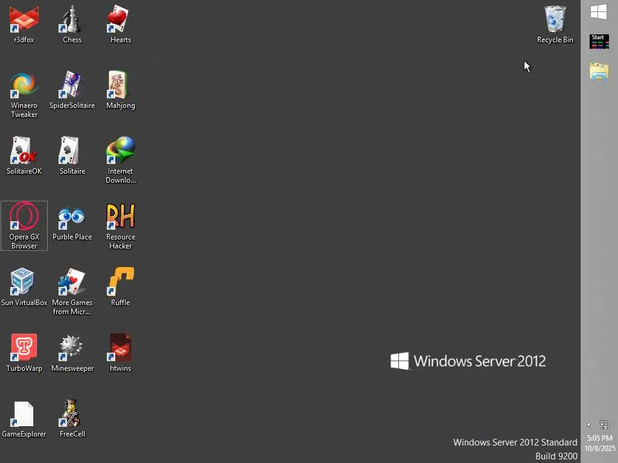The height and width of the screenshot is (463, 618).
Task: Select the GameExplorer shortcut
Action: point(24,419)
